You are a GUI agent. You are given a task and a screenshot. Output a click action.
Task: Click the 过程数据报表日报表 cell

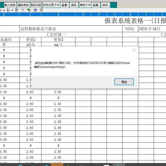click(71, 29)
